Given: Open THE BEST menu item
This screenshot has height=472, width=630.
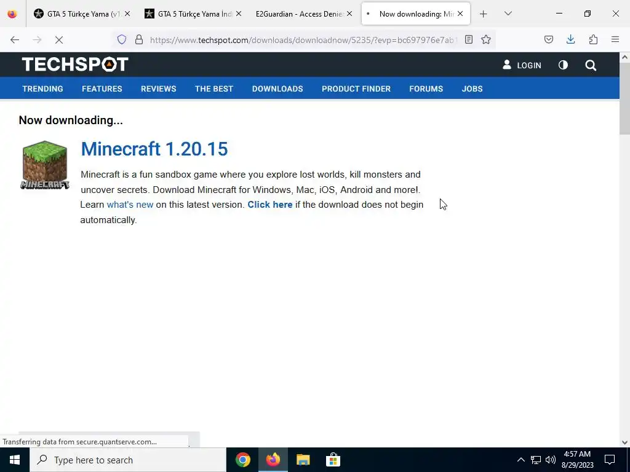Looking at the screenshot, I should [x=214, y=88].
